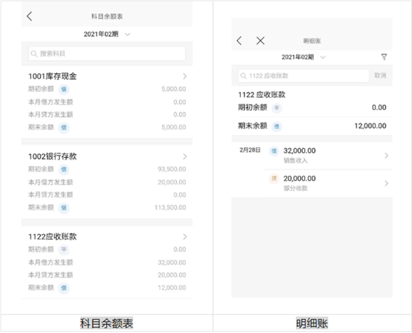Expand the 1122应收账款 chevron in 科目余额表
412x333 pixels.
[x=185, y=236]
